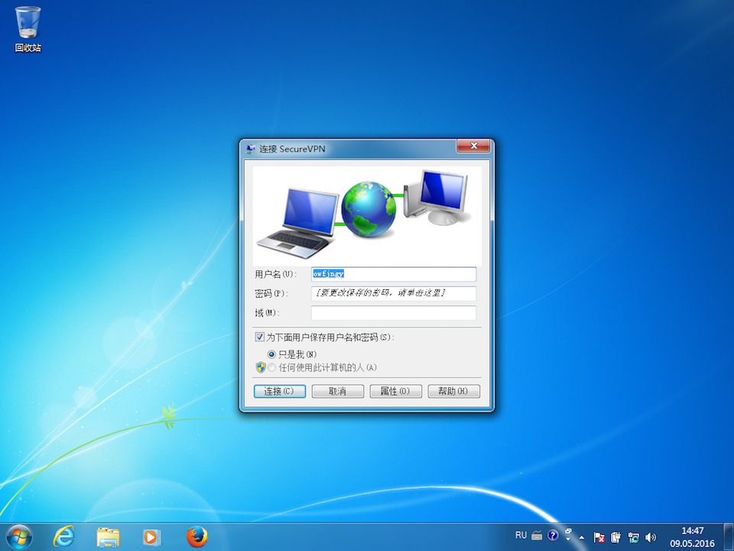Select the 只是我 radio option

(271, 354)
